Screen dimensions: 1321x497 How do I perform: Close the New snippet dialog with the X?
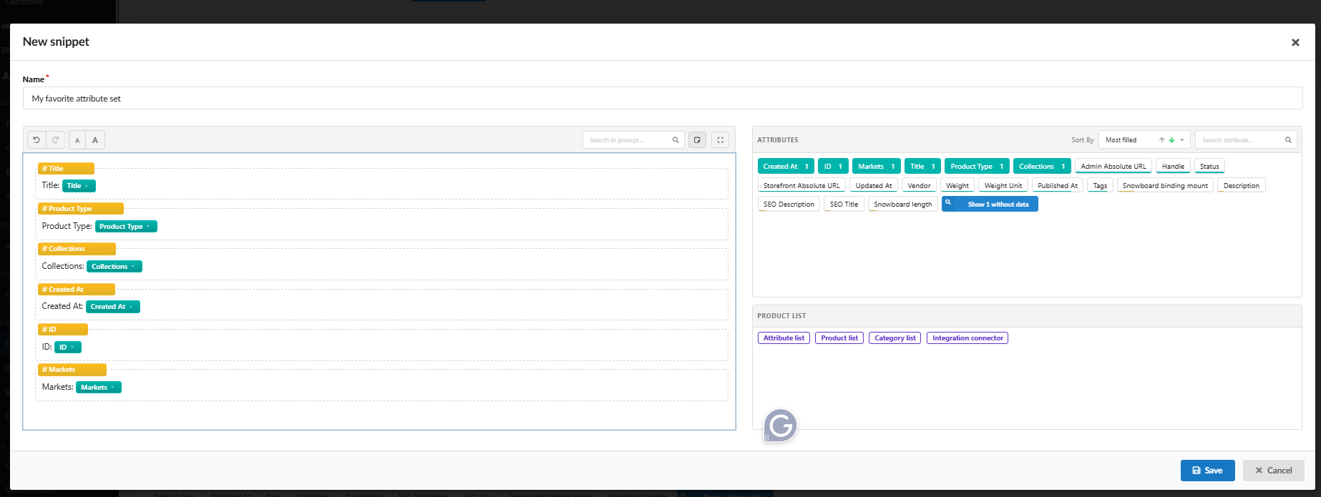(1295, 43)
